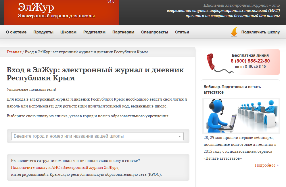
Task: Go to the Школам section
Action: pos(68,32)
